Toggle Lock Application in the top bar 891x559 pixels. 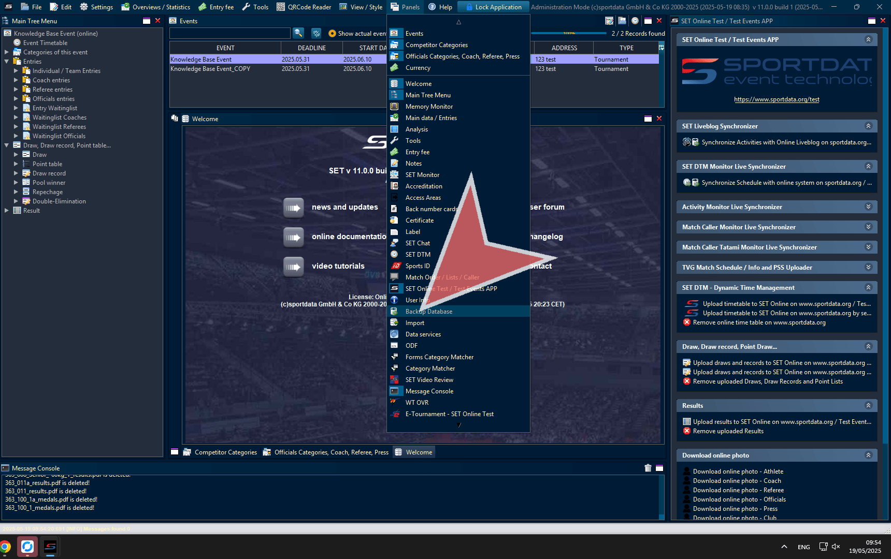[493, 7]
